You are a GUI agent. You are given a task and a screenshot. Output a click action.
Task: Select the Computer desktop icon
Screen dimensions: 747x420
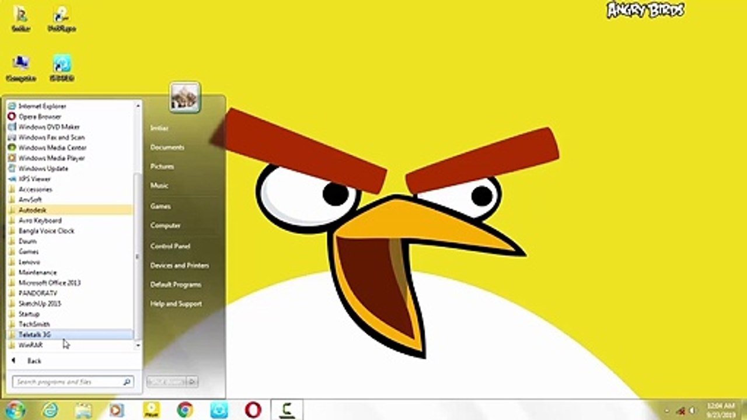[21, 68]
